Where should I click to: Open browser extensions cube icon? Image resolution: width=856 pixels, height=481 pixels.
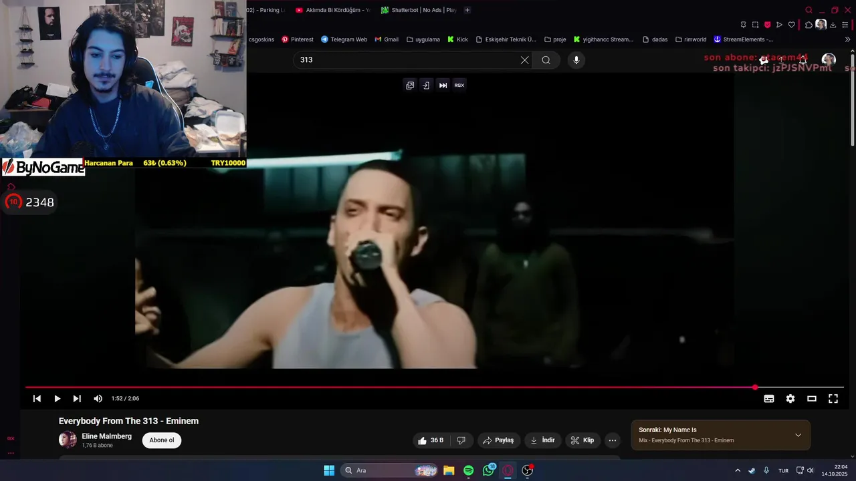809,25
